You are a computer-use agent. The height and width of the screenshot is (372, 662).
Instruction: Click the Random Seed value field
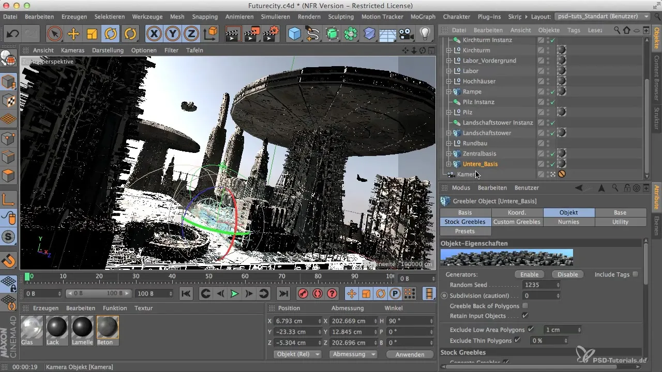coord(540,285)
